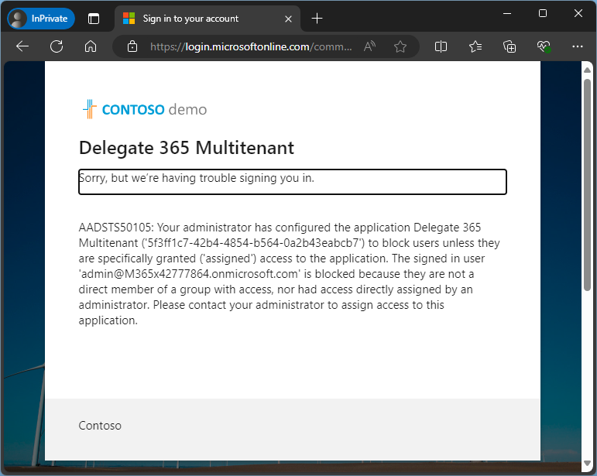Click the InPrivate profile badge
Image resolution: width=597 pixels, height=476 pixels.
tap(41, 19)
